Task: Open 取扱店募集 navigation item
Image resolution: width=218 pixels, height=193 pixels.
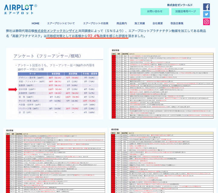Action: tap(177, 23)
